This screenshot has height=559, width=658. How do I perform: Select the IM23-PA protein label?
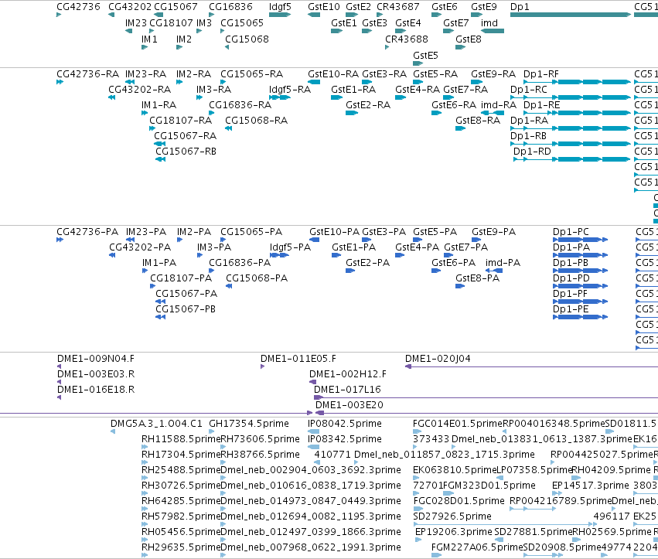click(146, 232)
